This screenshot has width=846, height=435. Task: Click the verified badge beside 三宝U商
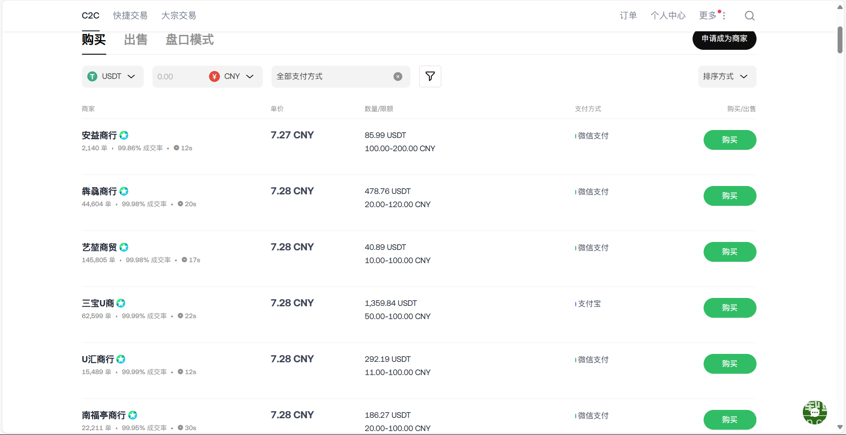tap(121, 303)
